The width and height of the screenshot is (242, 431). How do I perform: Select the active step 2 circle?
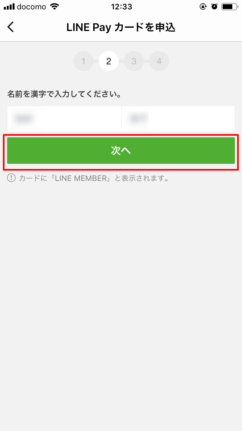[109, 61]
